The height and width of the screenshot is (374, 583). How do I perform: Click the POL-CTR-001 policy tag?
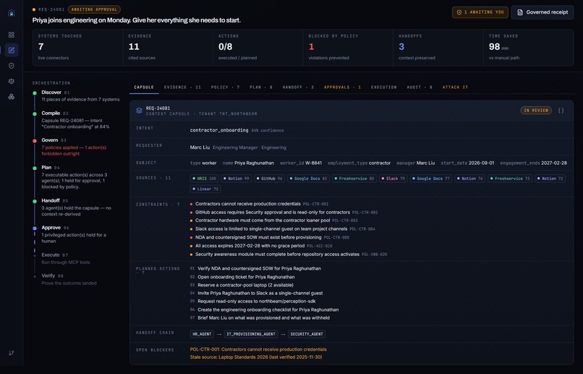pos(315,204)
